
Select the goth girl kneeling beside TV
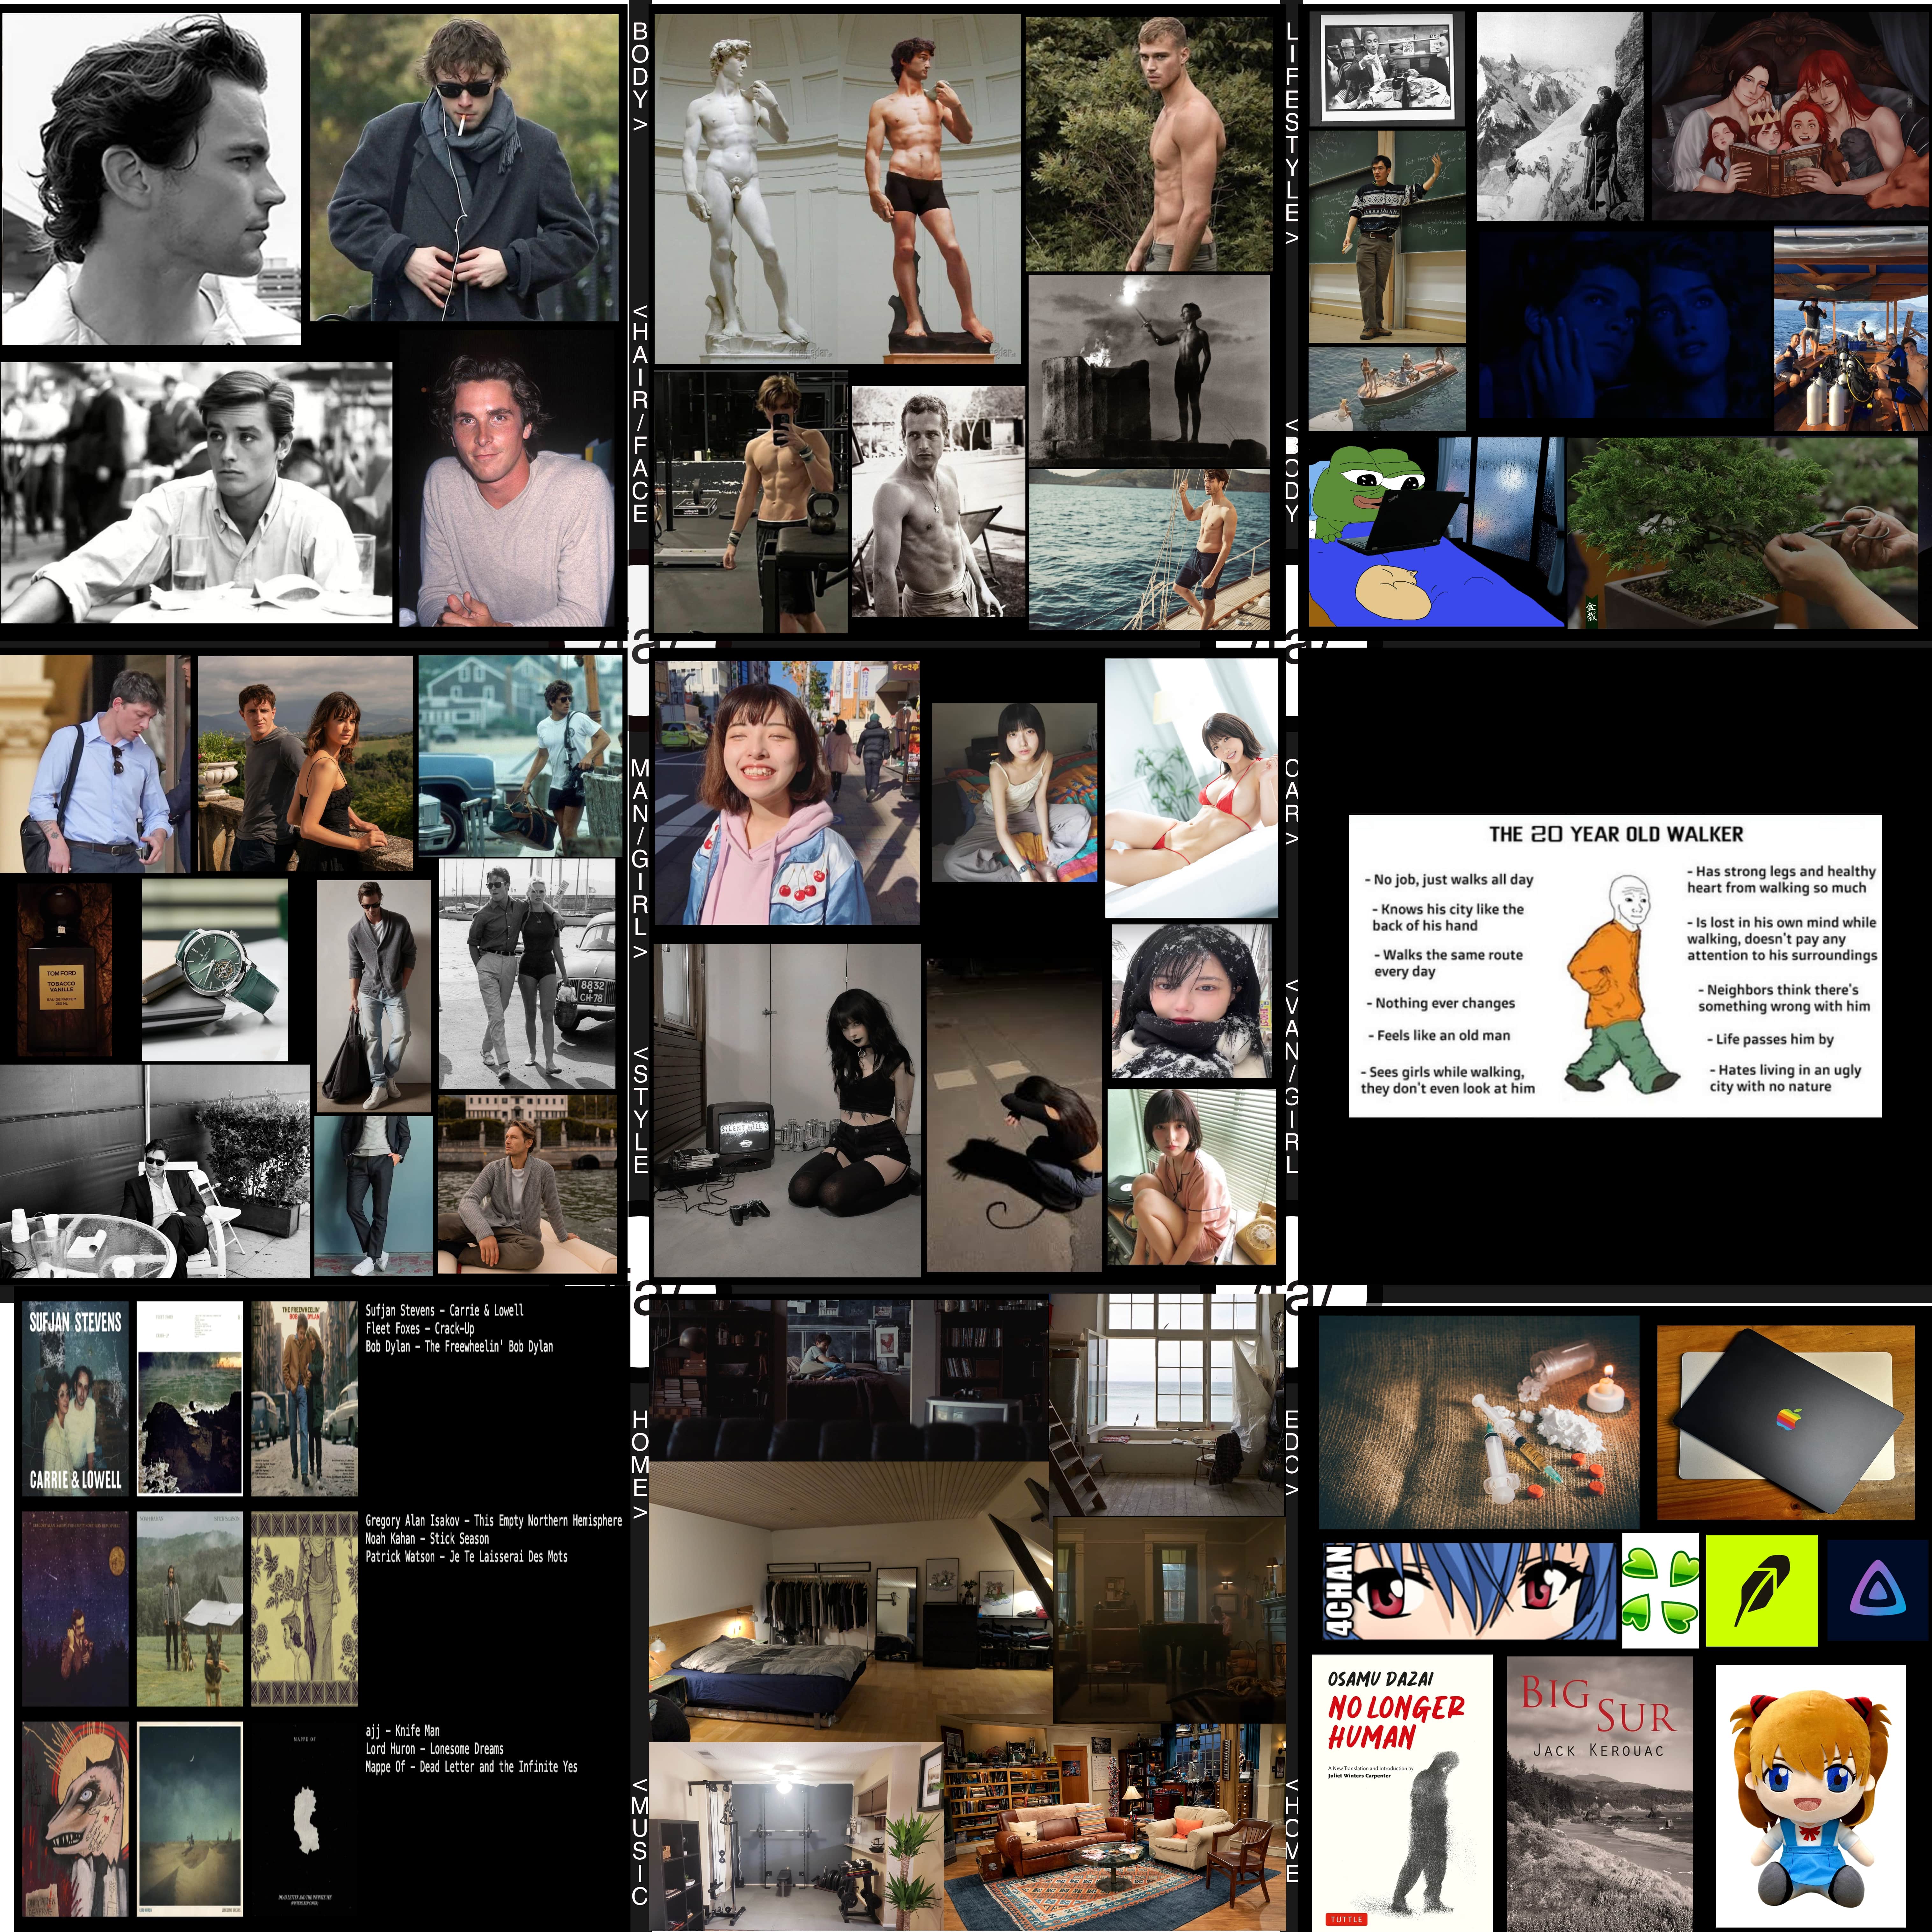787,1110
